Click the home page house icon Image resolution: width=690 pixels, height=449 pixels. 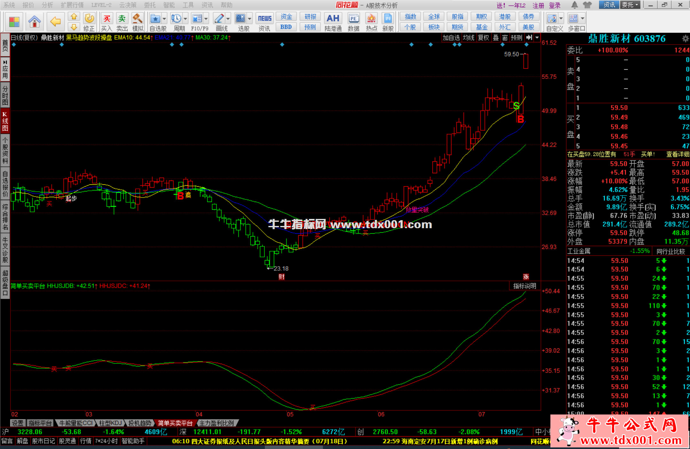click(x=34, y=22)
